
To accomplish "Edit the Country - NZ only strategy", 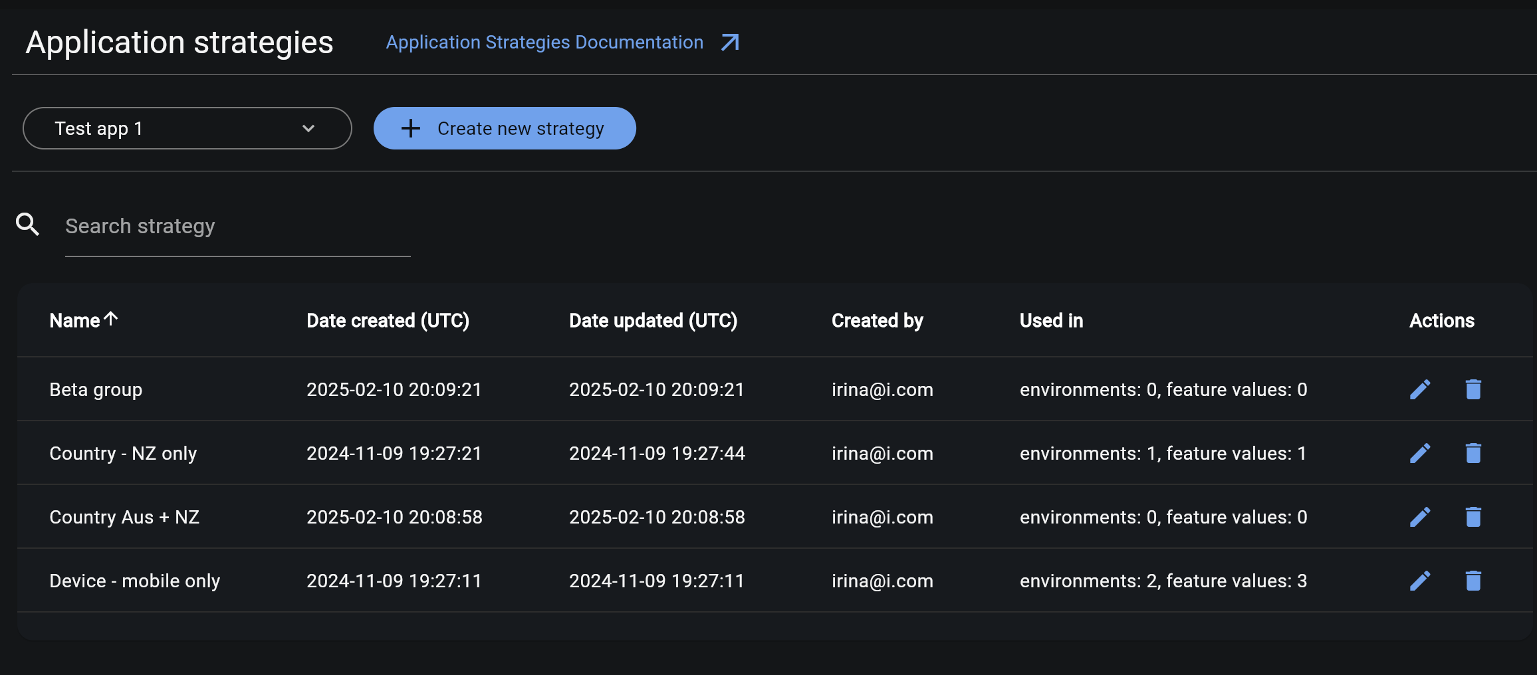I will pos(1420,453).
